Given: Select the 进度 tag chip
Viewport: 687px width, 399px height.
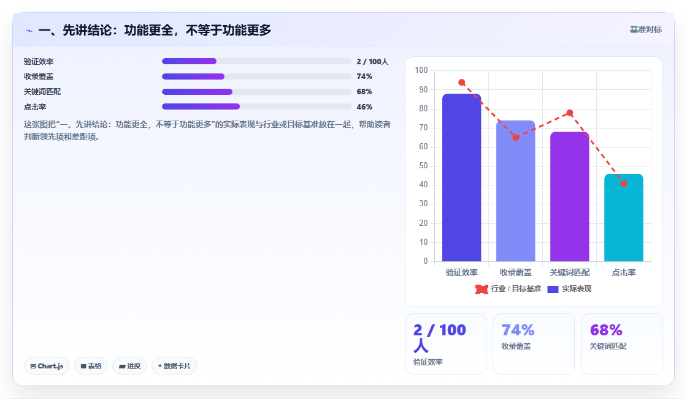Looking at the screenshot, I should [129, 366].
